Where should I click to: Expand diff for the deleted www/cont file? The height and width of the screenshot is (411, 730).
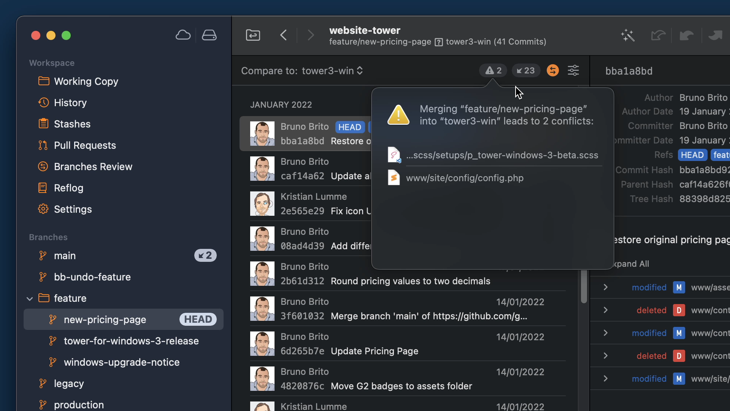coord(605,310)
